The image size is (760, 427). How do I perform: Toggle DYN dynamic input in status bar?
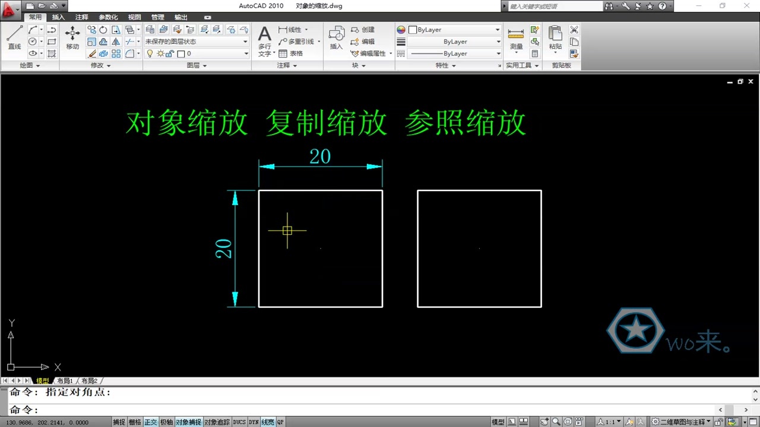pos(254,422)
